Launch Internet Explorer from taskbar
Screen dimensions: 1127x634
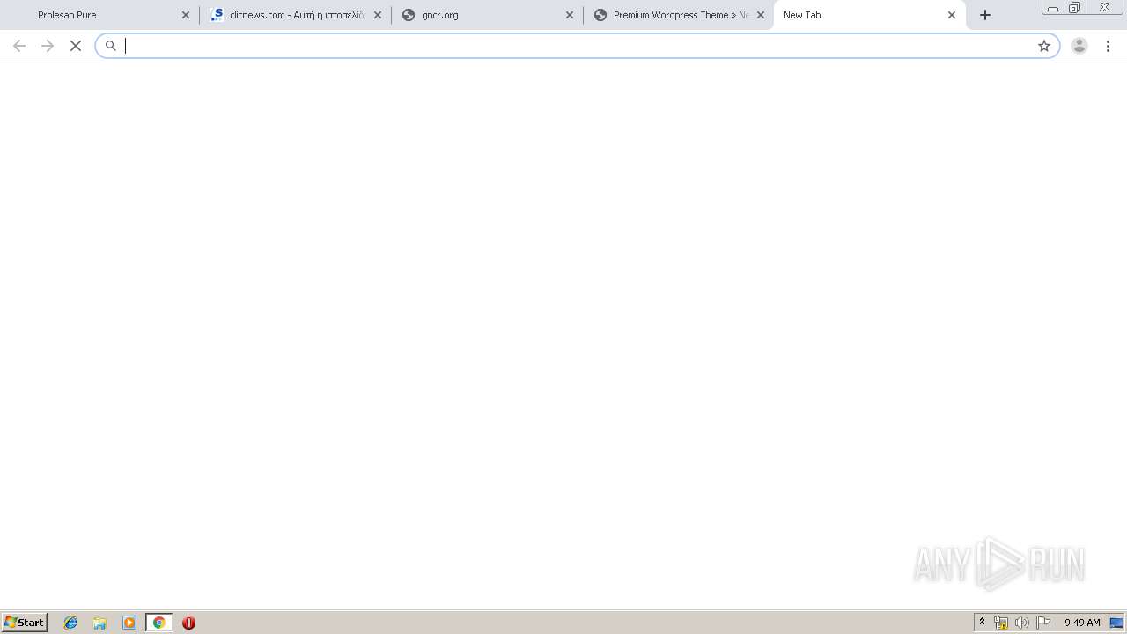point(70,623)
